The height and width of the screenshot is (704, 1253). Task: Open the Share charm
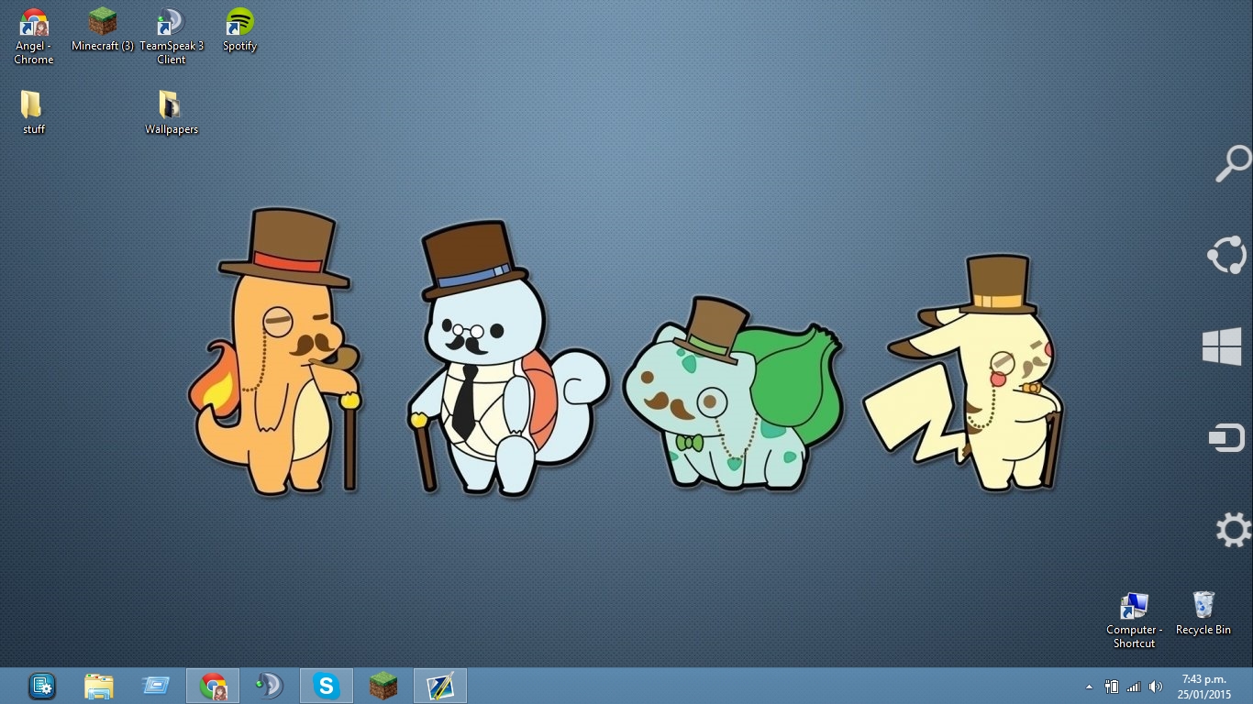point(1227,255)
